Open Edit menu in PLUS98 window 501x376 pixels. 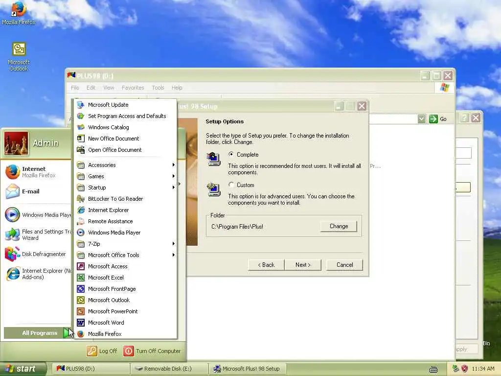click(x=91, y=88)
